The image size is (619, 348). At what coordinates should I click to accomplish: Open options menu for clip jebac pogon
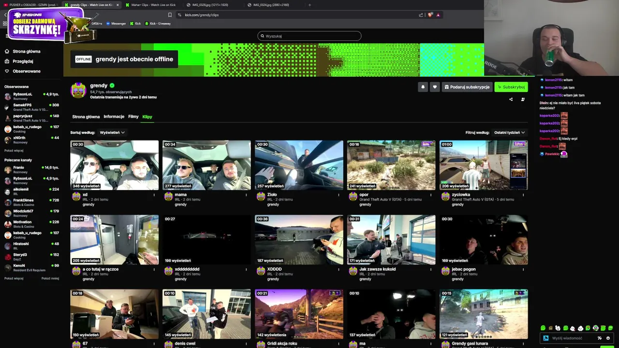[x=523, y=269]
